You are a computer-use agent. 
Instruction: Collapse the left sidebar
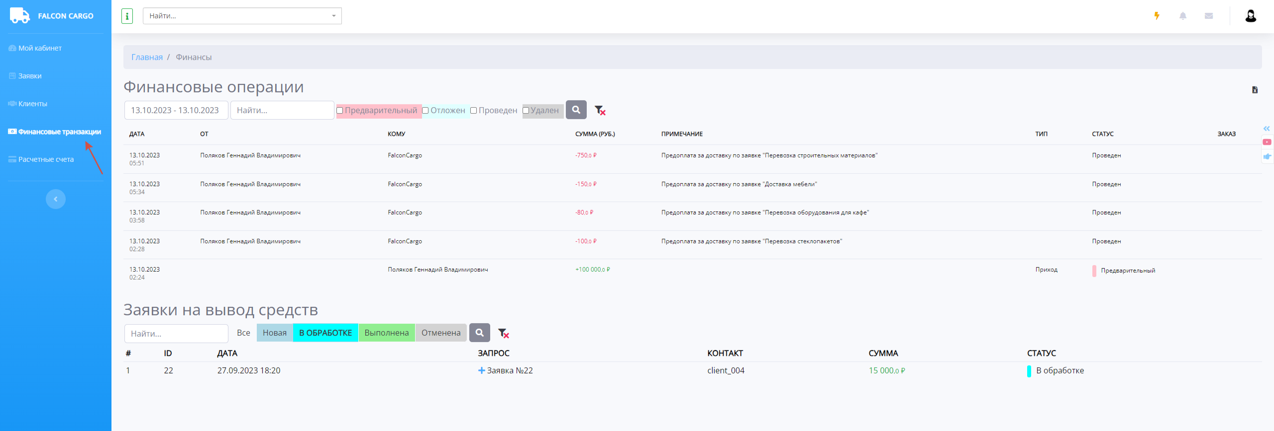(56, 199)
